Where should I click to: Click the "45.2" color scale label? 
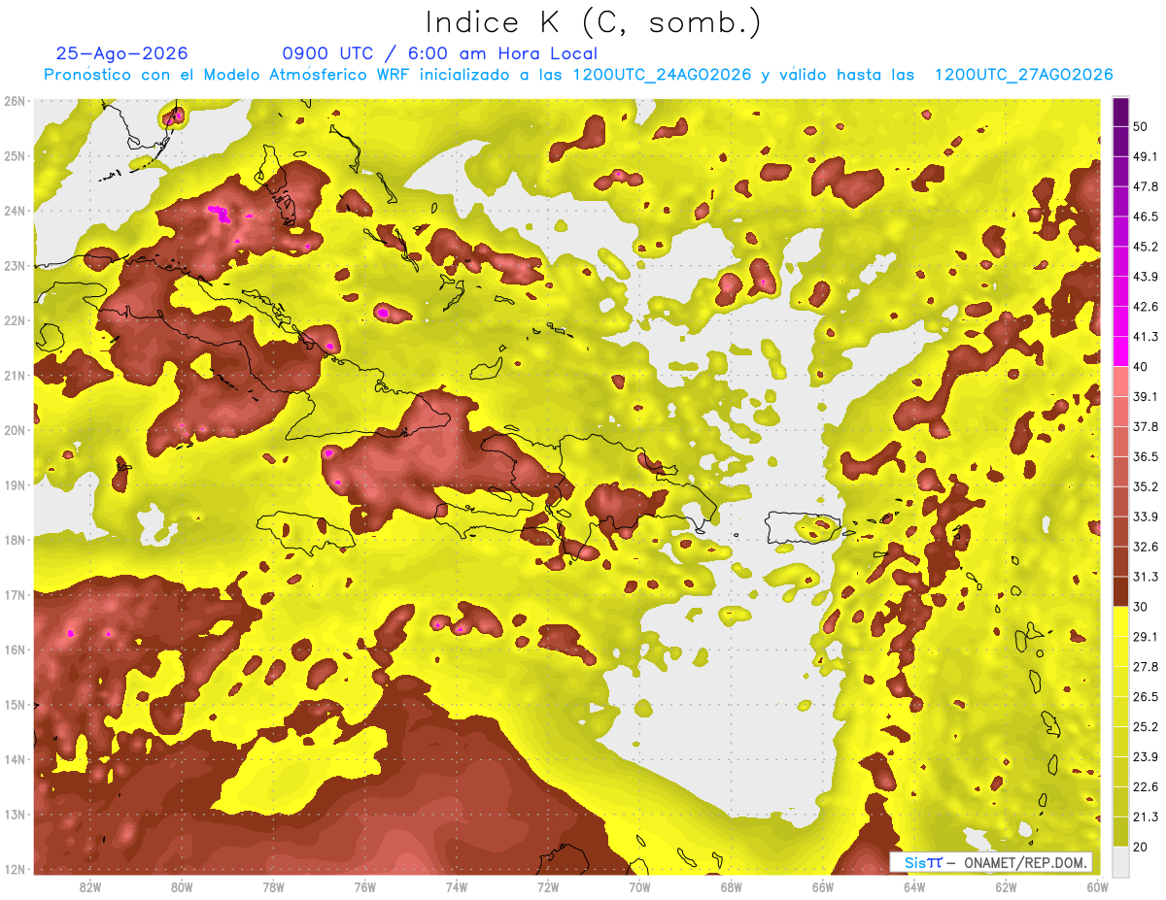(x=1145, y=247)
